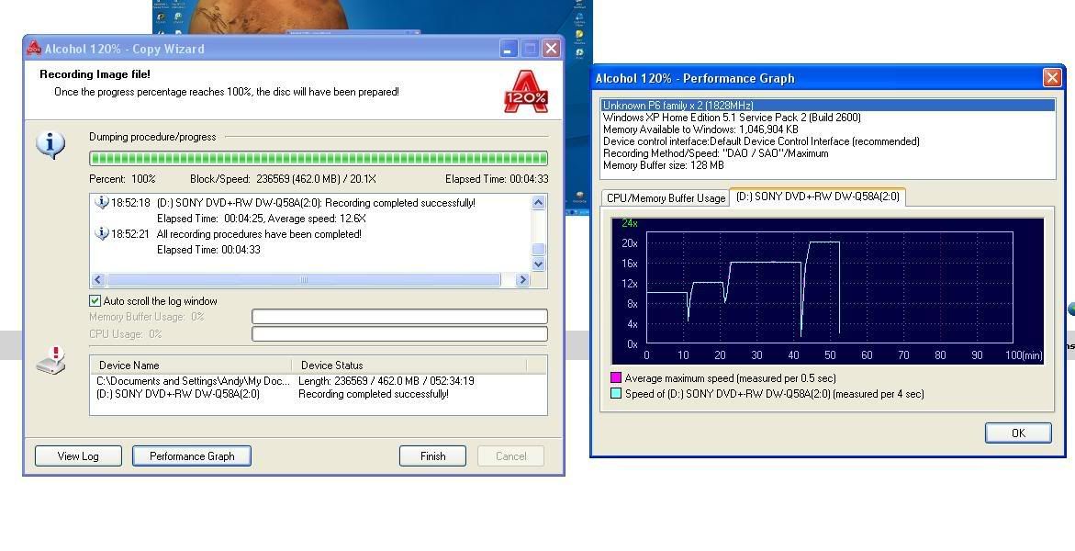
Task: Select Unknown P6 family x 2 (1828MHz) line
Action: point(827,105)
